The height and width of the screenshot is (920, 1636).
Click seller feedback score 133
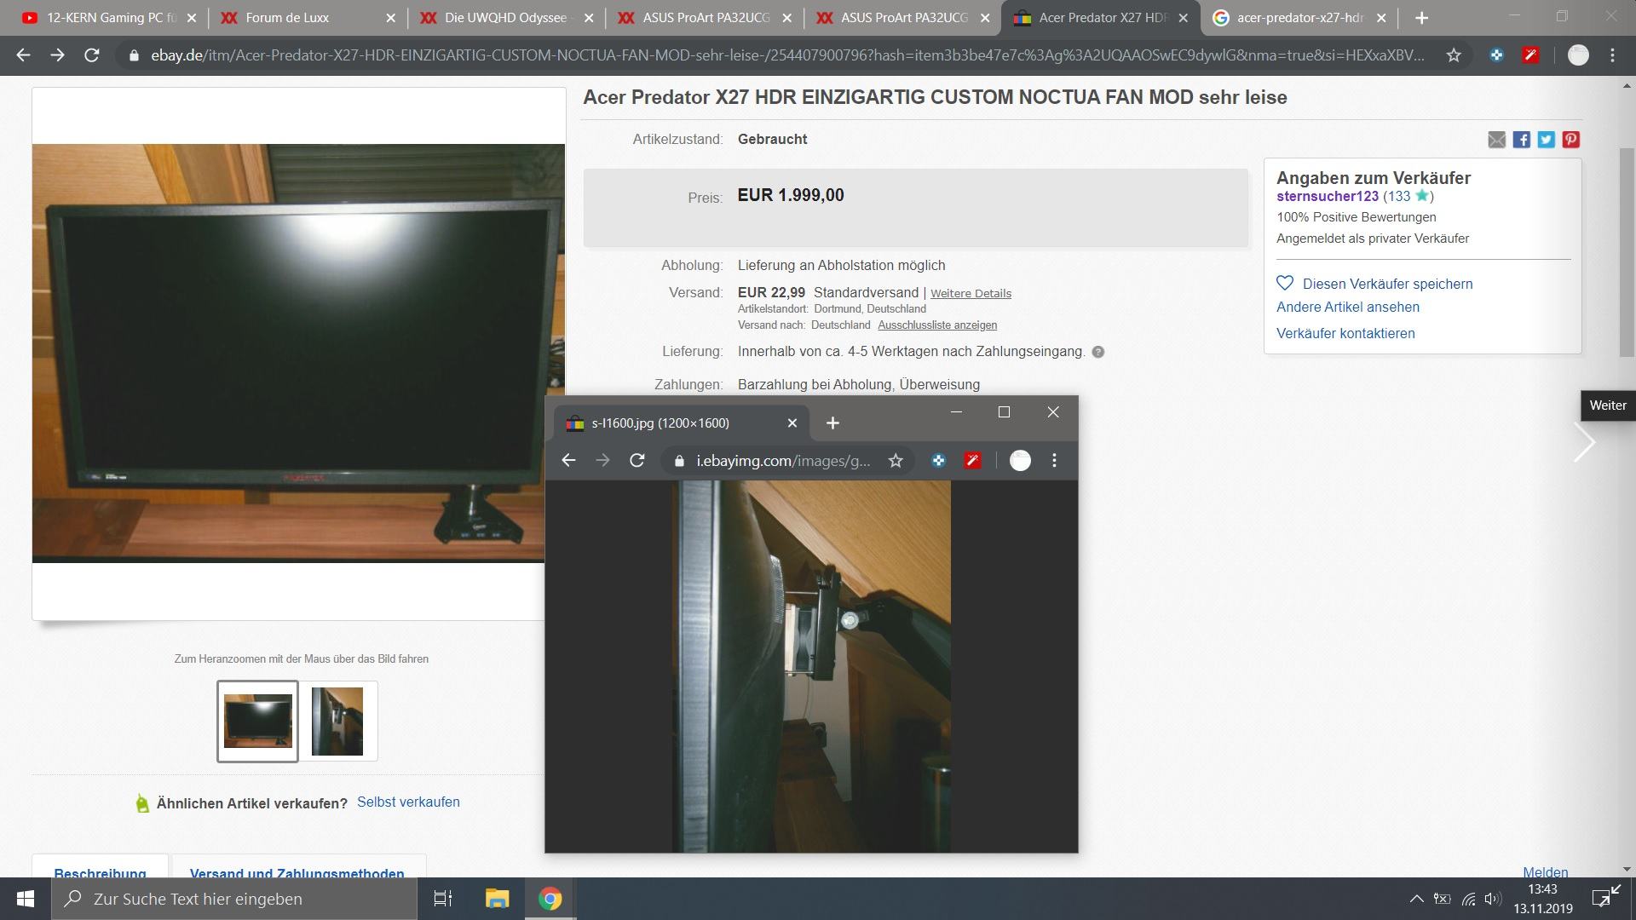1398,196
